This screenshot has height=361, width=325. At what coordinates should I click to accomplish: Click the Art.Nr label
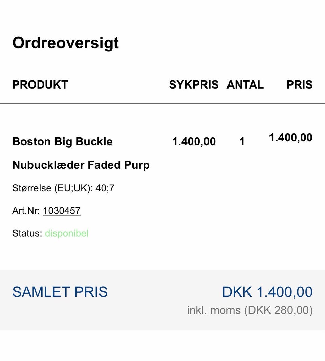tap(26, 211)
